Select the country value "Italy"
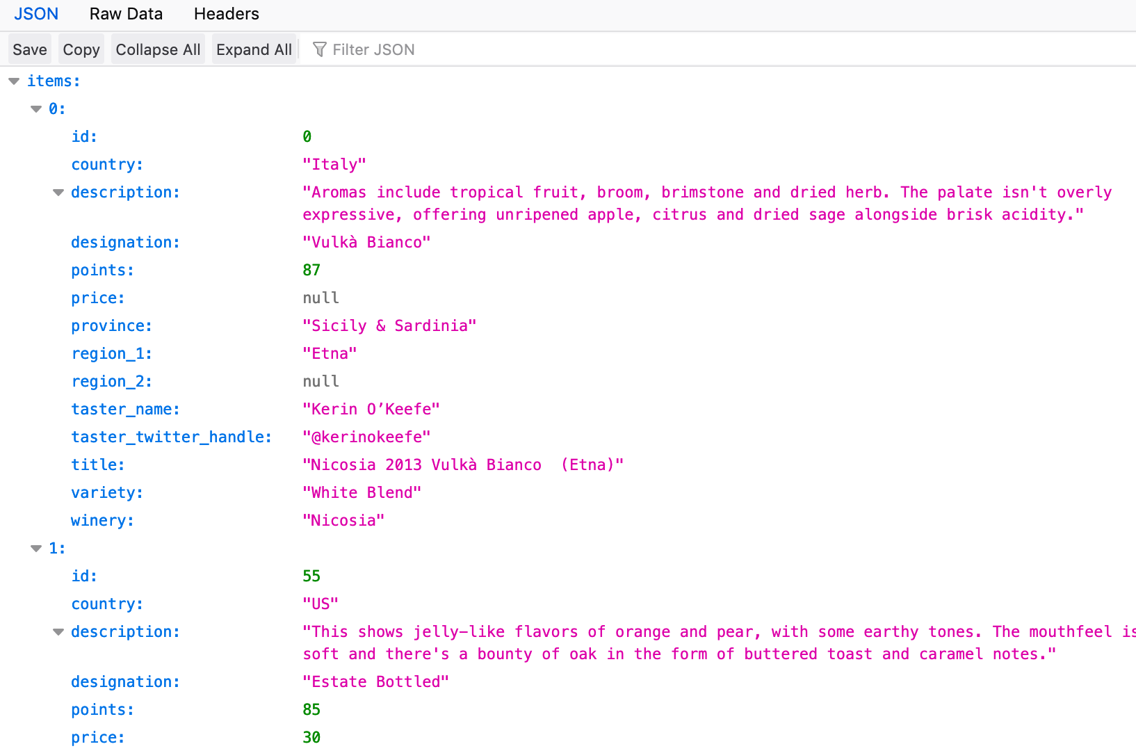The image size is (1136, 751). [334, 164]
